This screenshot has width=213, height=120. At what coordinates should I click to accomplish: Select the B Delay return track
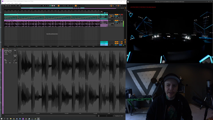(x=104, y=43)
